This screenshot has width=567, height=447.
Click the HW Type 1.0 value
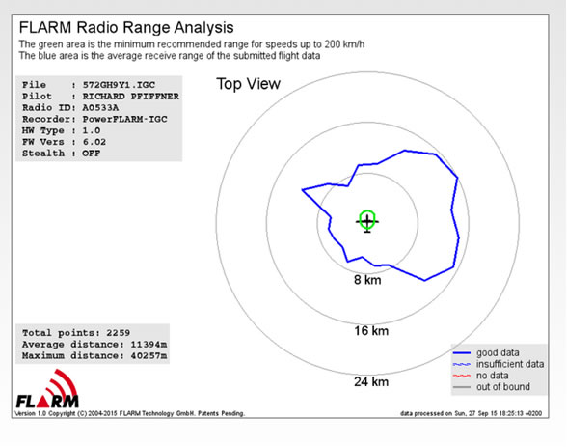click(92, 130)
